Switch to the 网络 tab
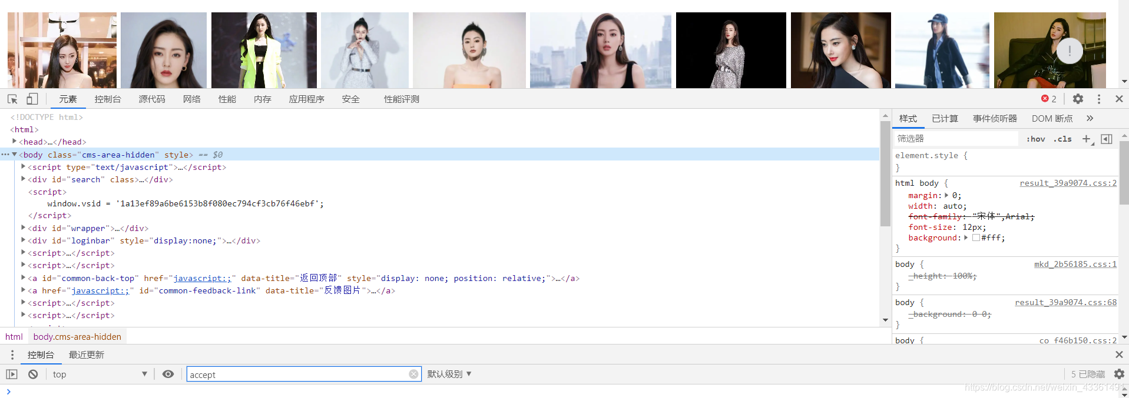The height and width of the screenshot is (398, 1129). pyautogui.click(x=192, y=99)
